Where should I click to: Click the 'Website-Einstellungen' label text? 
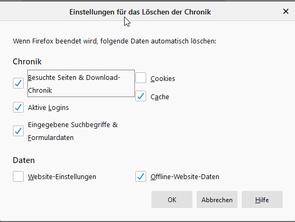pos(62,177)
